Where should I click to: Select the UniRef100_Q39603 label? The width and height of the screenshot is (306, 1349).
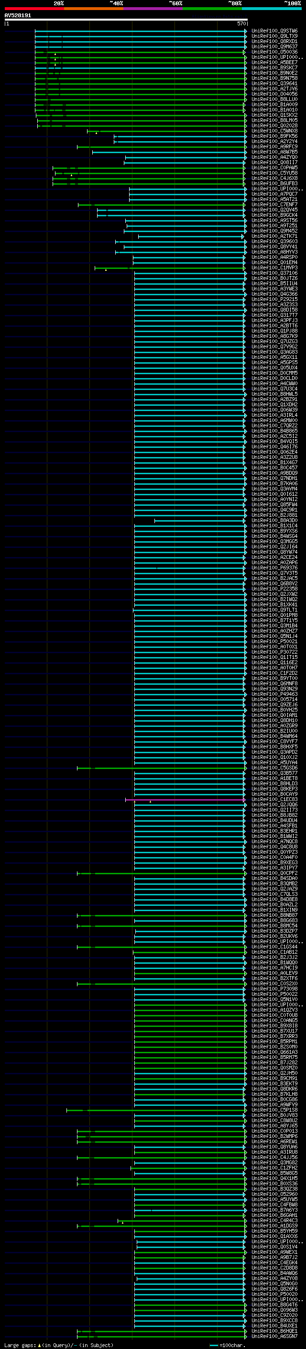coord(274,241)
